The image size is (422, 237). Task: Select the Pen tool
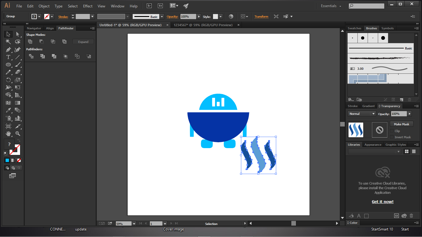(8, 50)
